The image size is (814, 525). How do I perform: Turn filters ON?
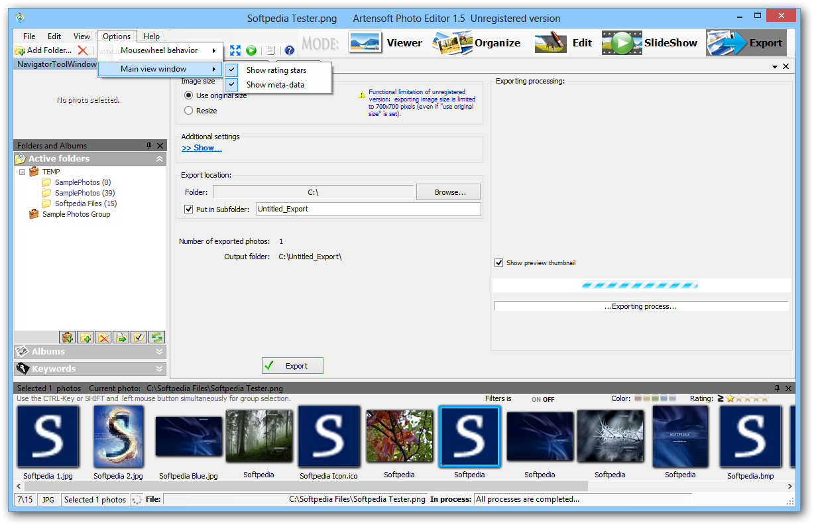pyautogui.click(x=536, y=400)
